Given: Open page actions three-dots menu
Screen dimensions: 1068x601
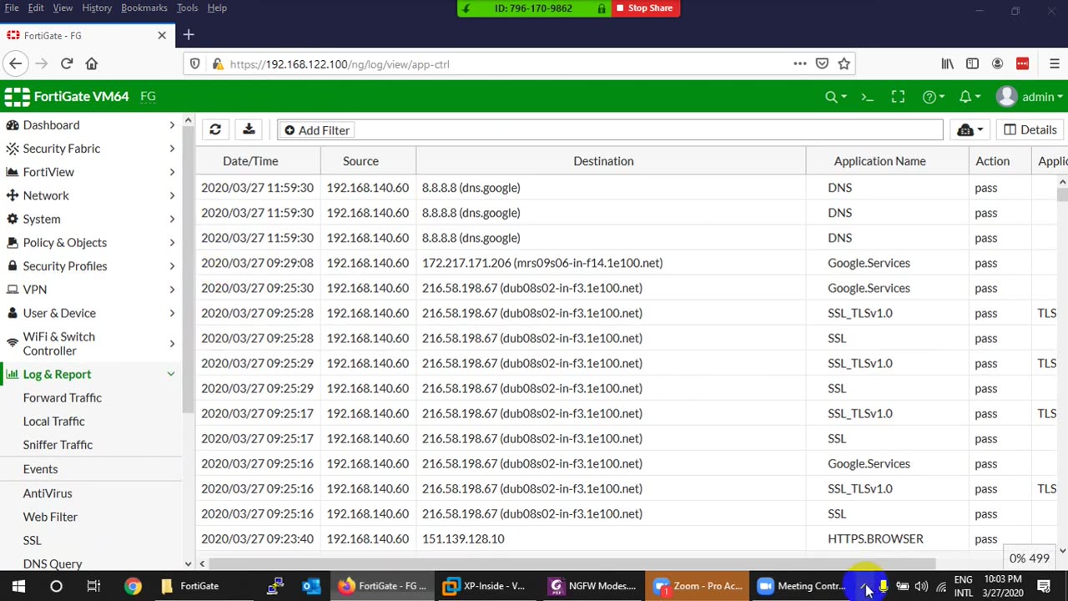Looking at the screenshot, I should point(800,63).
